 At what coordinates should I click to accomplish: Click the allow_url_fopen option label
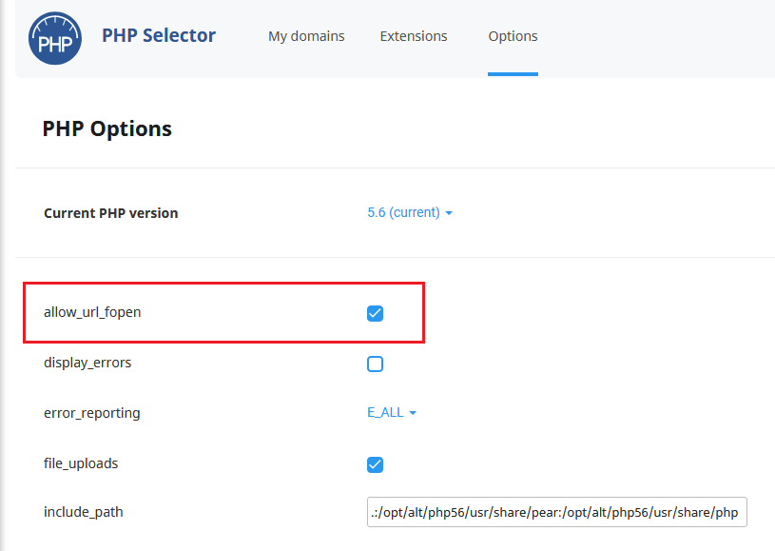92,312
